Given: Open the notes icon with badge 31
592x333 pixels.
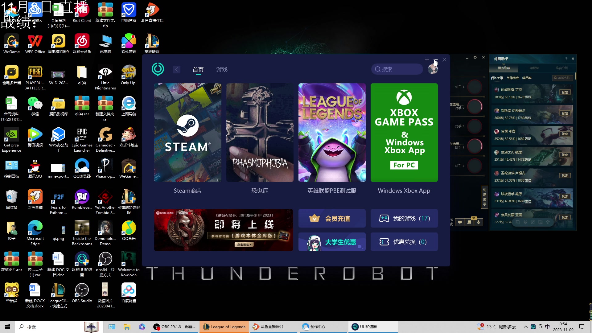Looking at the screenshot, I should (469, 222).
